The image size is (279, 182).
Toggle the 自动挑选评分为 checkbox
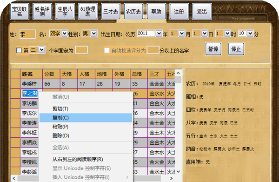point(107,50)
